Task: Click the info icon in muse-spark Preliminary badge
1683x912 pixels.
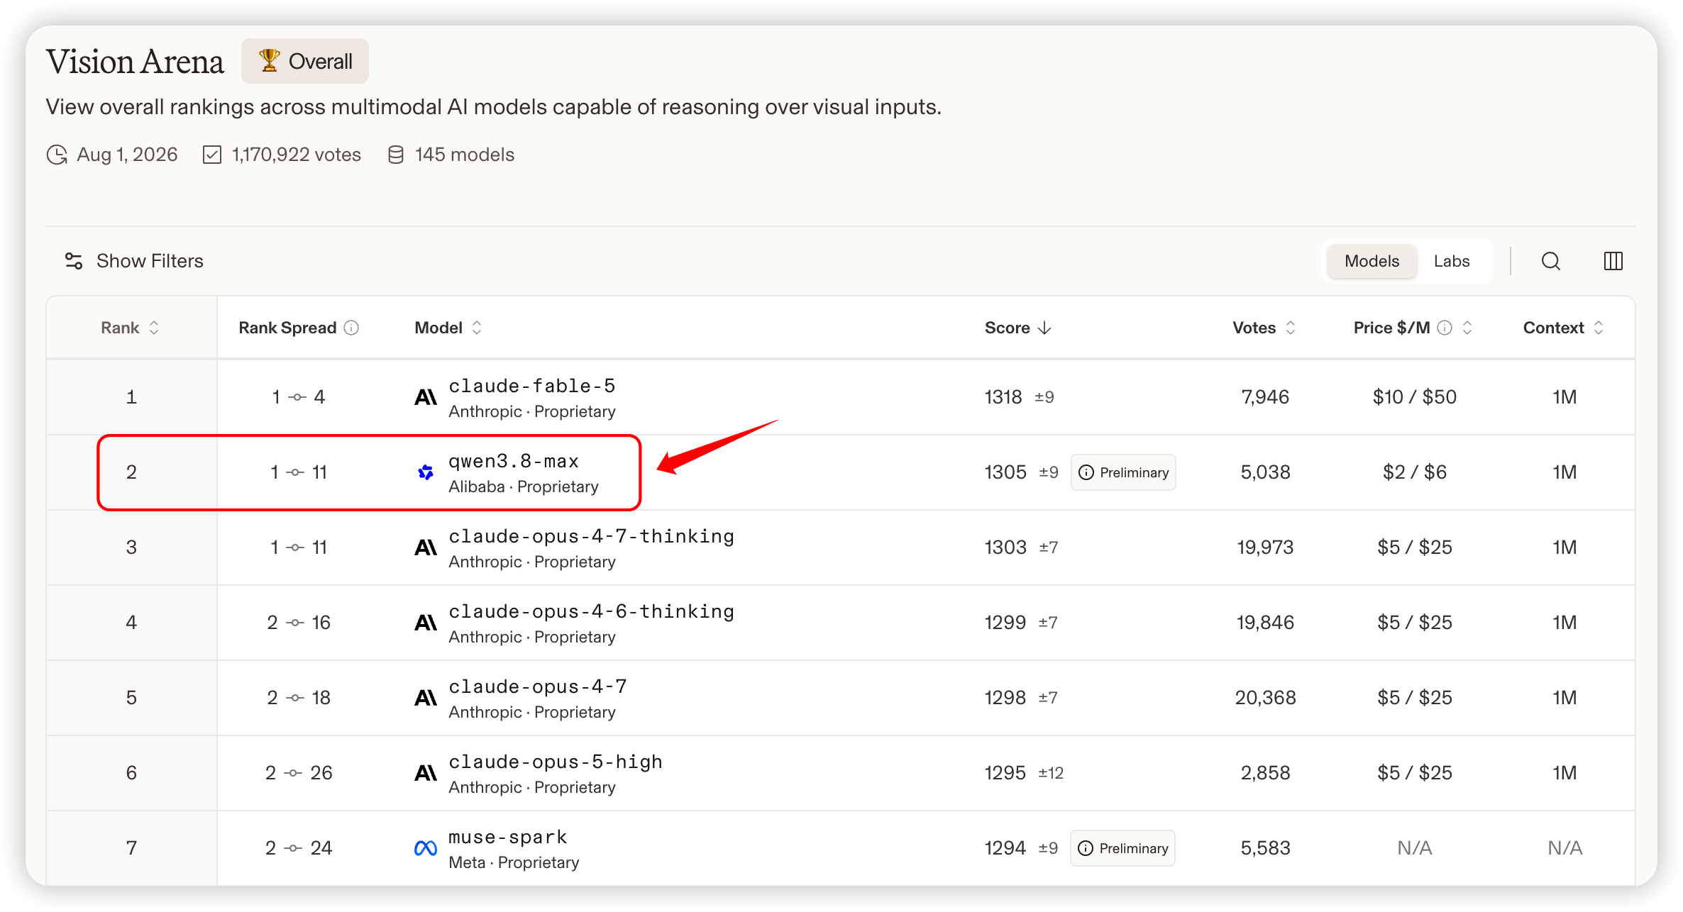Action: point(1086,848)
